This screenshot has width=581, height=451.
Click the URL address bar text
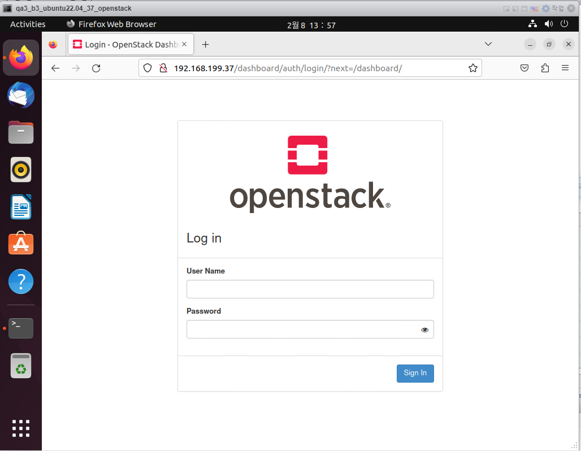(x=288, y=68)
